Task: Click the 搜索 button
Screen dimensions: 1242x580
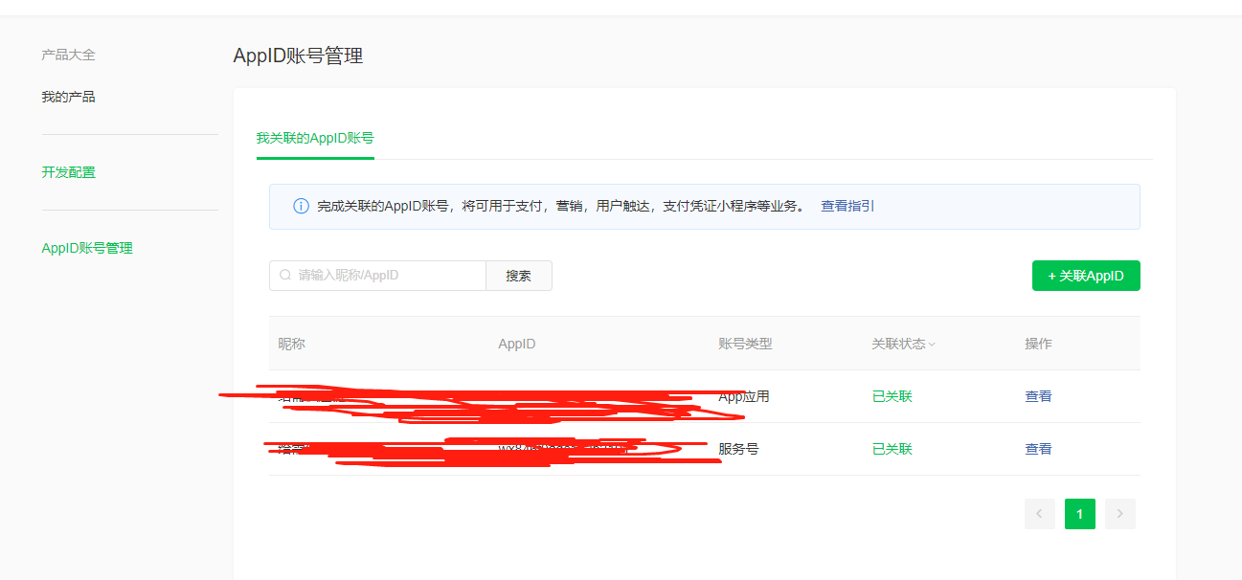Action: point(519,276)
